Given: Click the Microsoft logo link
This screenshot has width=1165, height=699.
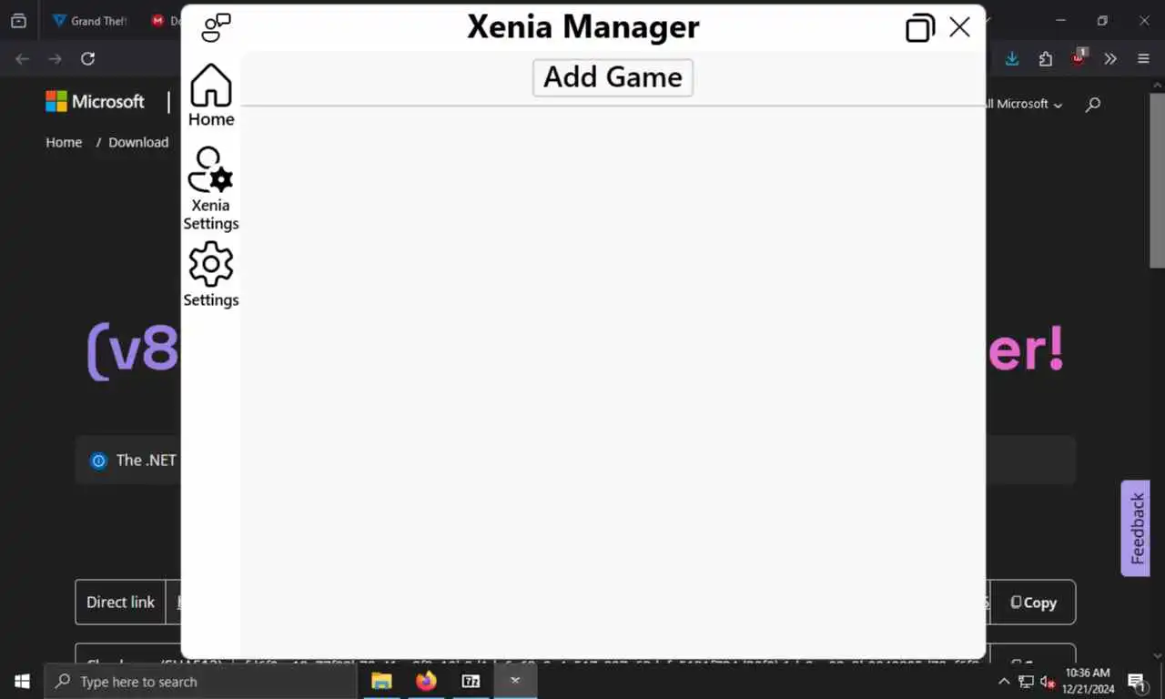Looking at the screenshot, I should pos(96,102).
